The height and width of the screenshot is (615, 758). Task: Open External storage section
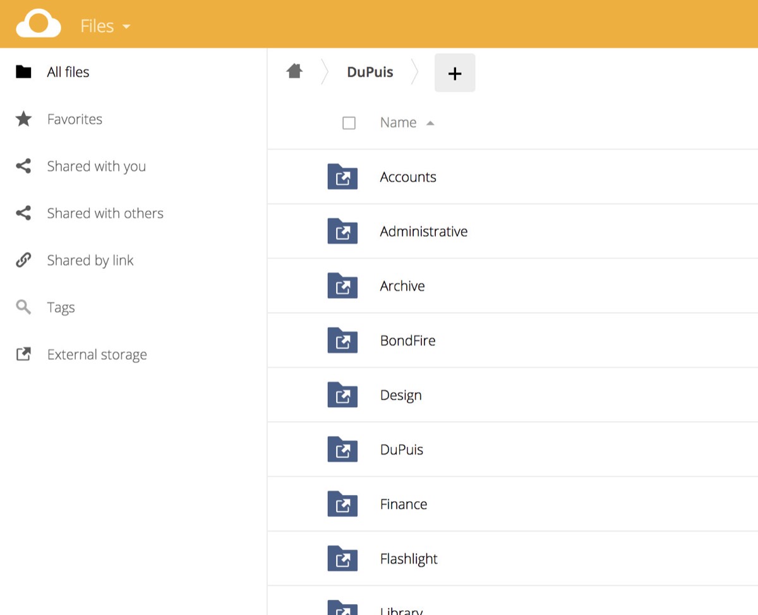(x=97, y=355)
